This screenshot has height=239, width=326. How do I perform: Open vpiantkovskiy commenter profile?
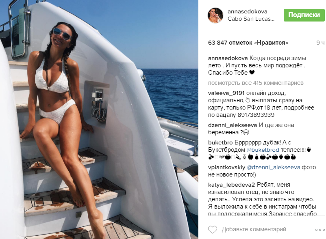click(226, 168)
